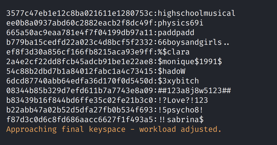Click the plaintext $monique$1991$
The image size is (277, 145).
click(x=190, y=62)
